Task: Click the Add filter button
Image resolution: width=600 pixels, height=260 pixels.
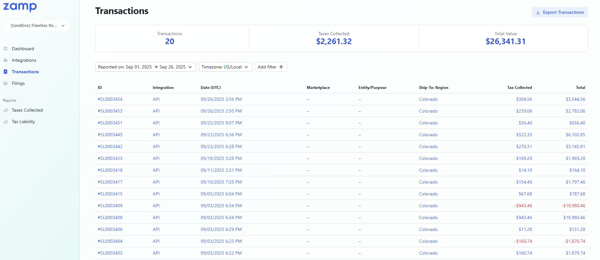Action: [x=271, y=67]
